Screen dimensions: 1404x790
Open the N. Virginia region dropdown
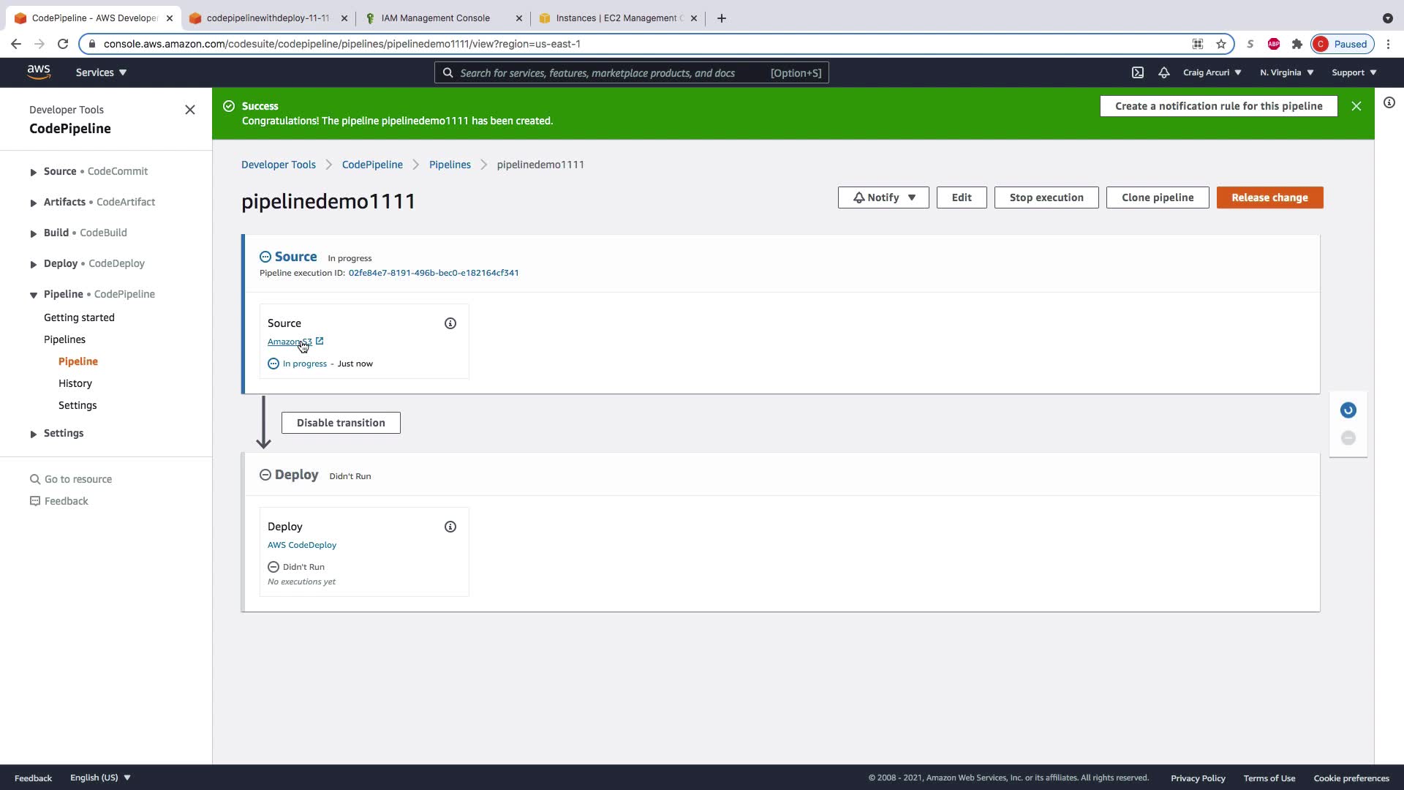click(1286, 72)
